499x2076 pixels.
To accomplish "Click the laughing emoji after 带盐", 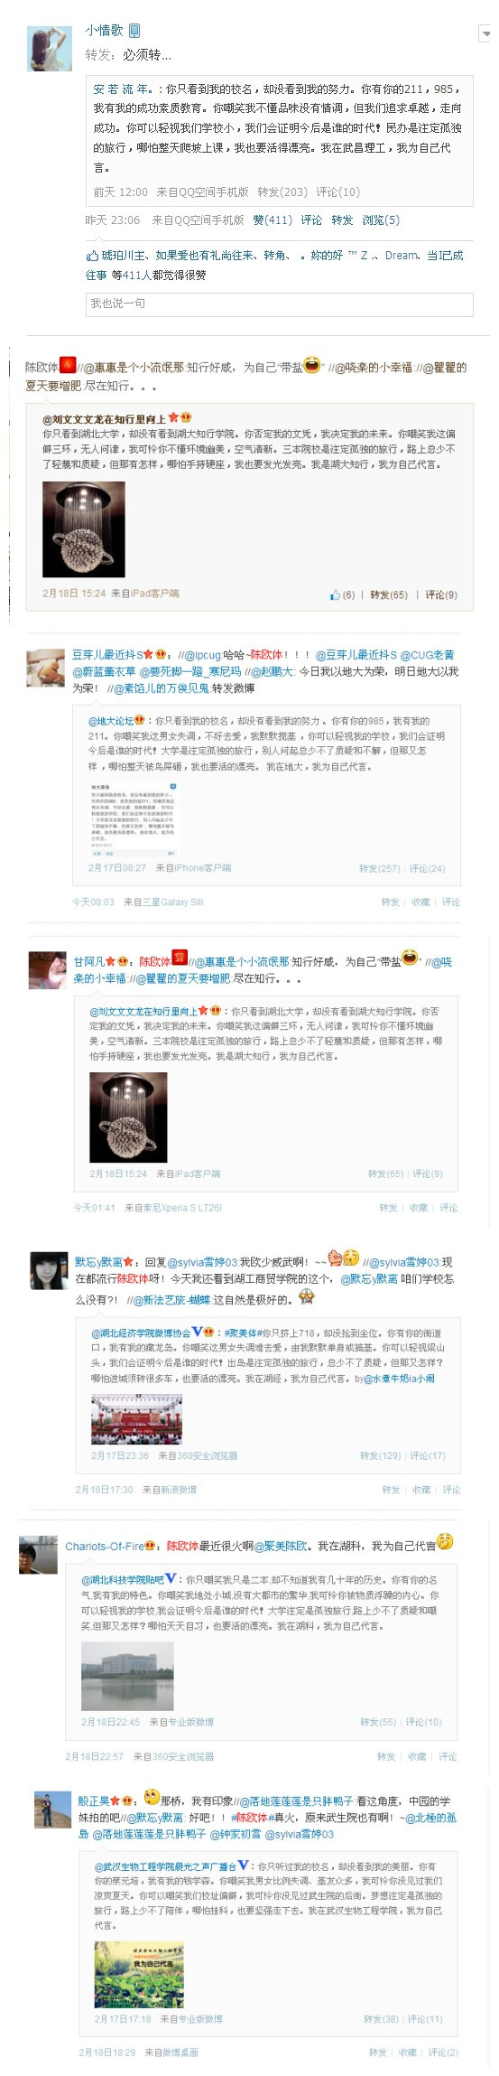I will pyautogui.click(x=312, y=365).
